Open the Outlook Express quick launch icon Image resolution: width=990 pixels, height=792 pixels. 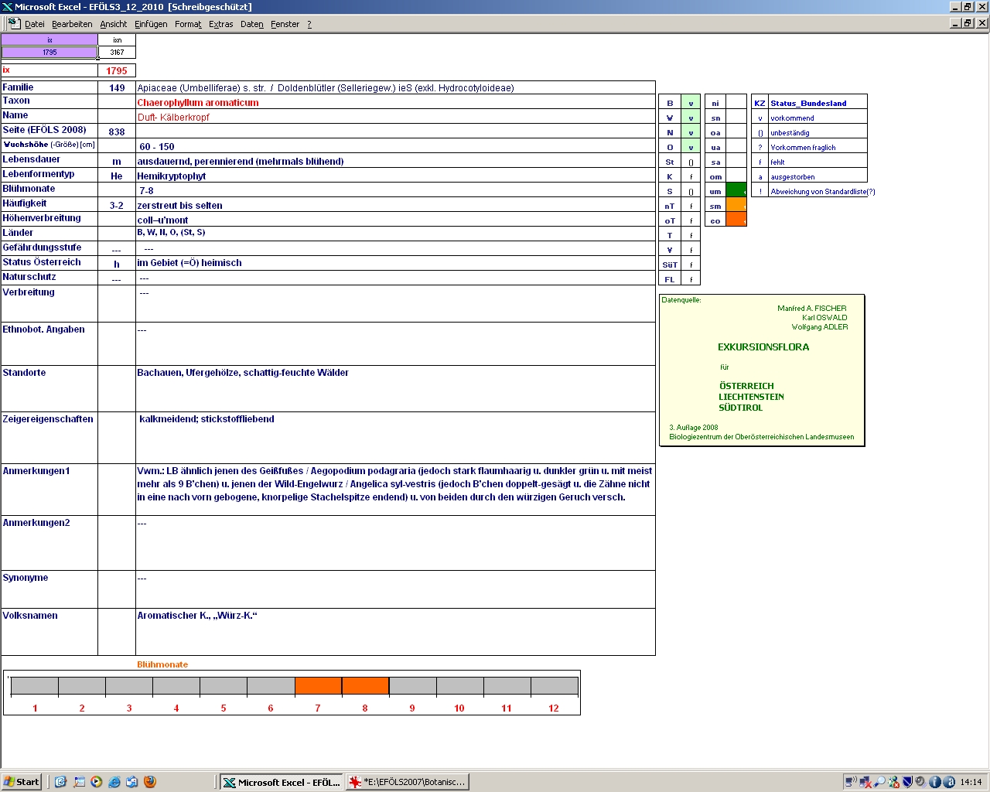point(132,782)
